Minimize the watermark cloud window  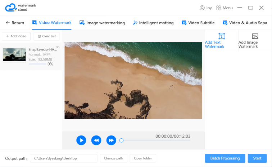(240, 8)
